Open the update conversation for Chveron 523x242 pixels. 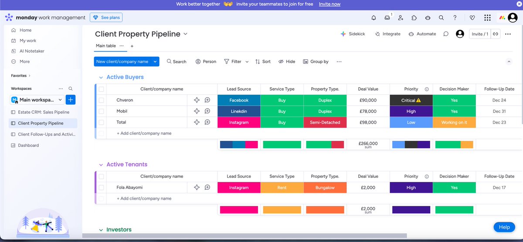207,100
